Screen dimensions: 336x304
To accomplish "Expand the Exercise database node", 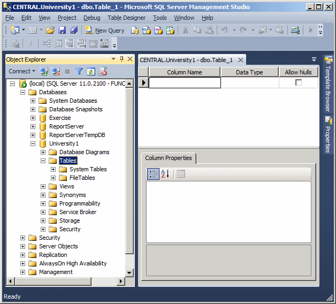I will point(33,118).
